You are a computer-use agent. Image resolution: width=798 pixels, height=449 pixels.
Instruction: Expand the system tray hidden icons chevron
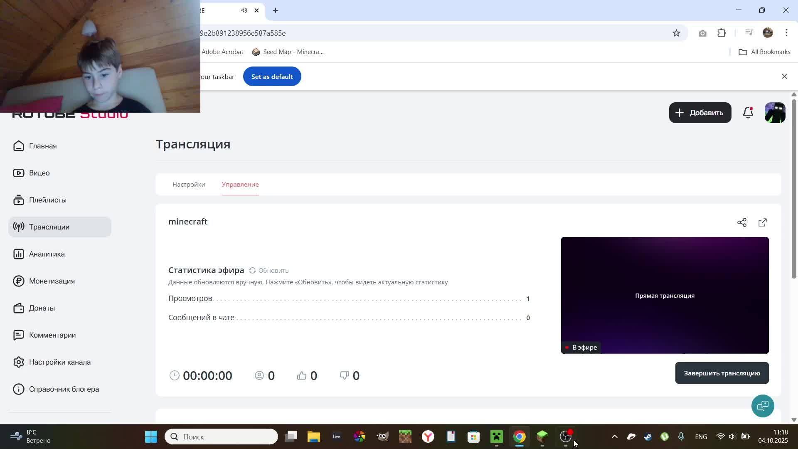(615, 437)
